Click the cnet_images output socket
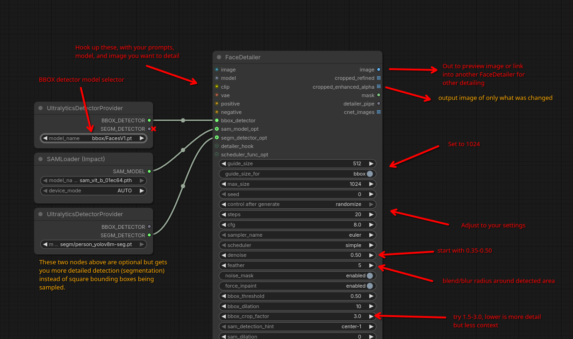Viewport: 573px width, 339px height. 379,112
